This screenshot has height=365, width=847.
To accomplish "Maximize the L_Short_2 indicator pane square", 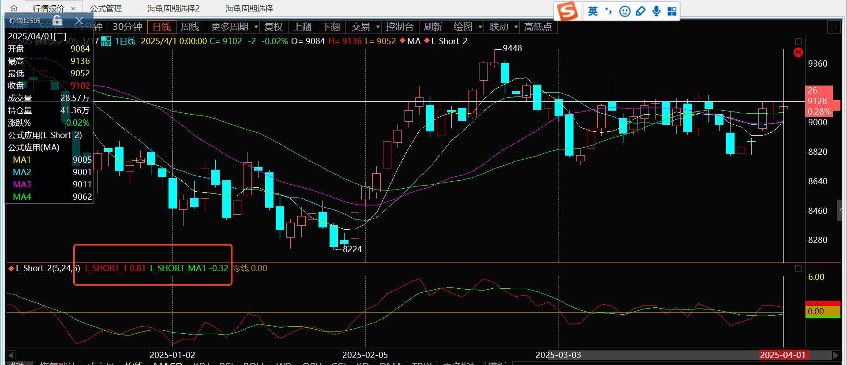I will [x=798, y=268].
